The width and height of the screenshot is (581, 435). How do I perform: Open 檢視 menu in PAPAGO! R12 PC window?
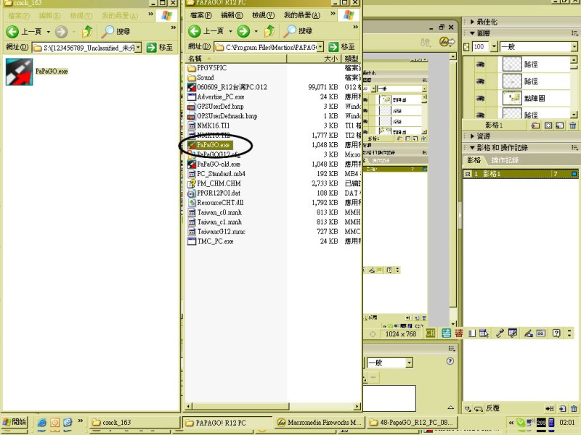click(x=263, y=15)
